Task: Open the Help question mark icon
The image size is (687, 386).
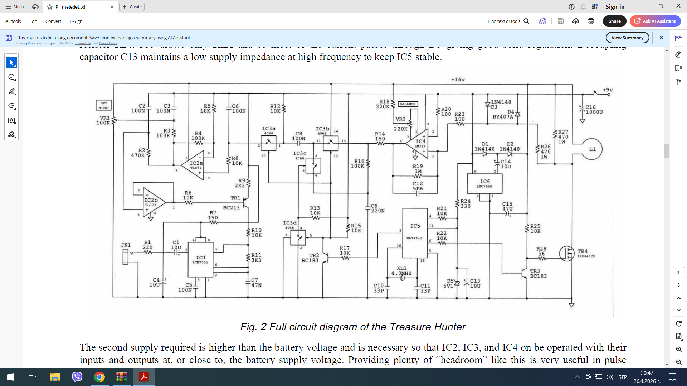Action: [571, 7]
